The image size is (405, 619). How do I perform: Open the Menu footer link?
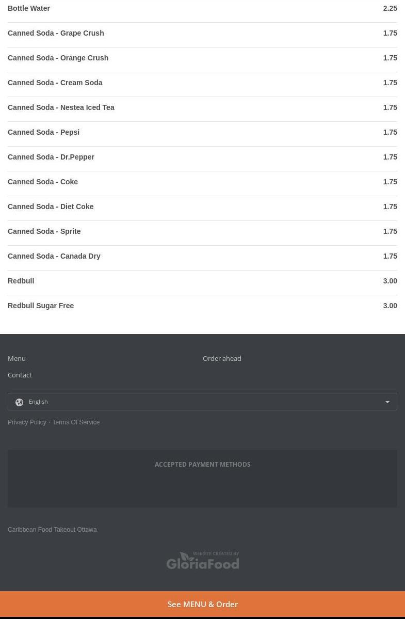click(17, 358)
